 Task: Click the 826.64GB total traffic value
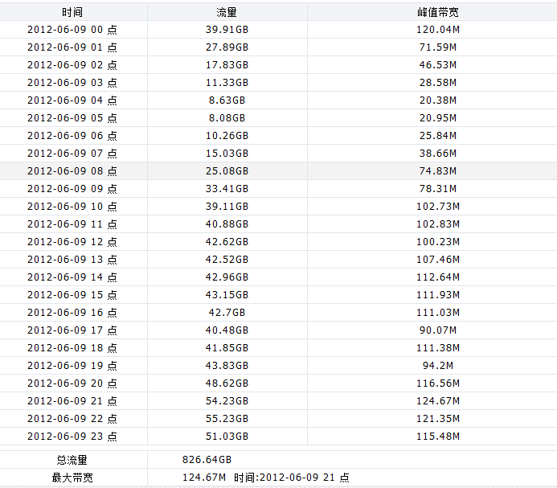tap(207, 460)
